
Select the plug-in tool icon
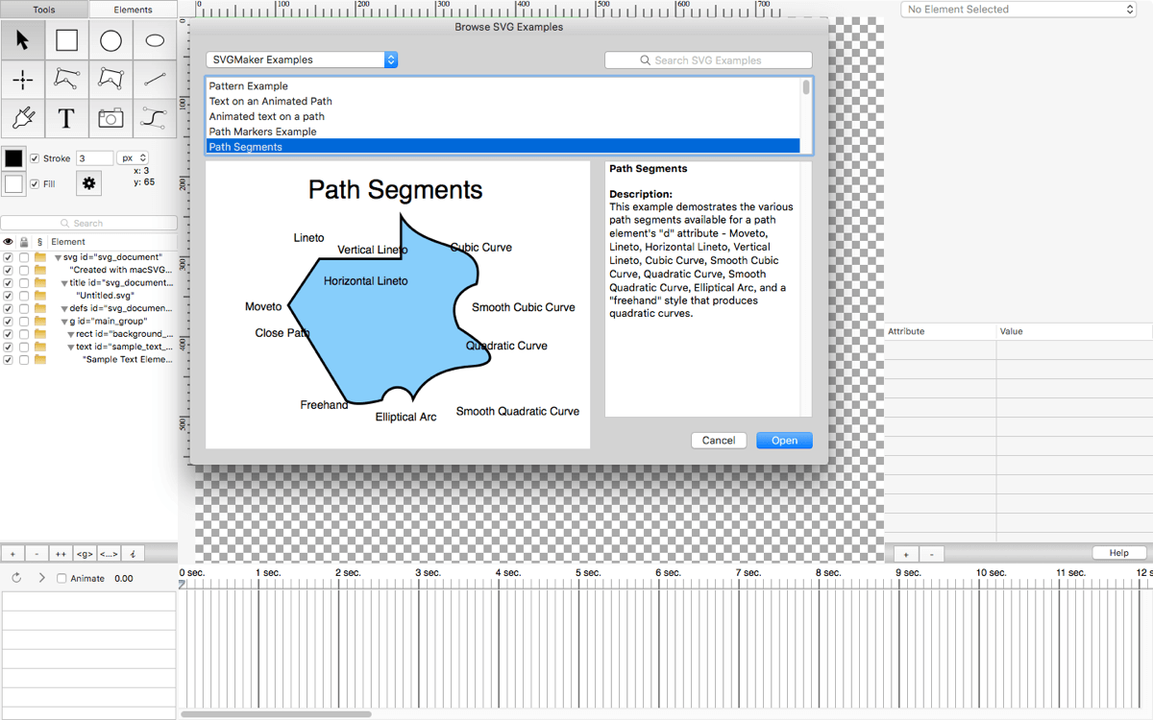22,119
